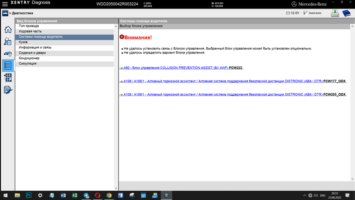This screenshot has height=200, width=355.
Task: Select Тип привода in control unit list
Action: click(x=65, y=26)
